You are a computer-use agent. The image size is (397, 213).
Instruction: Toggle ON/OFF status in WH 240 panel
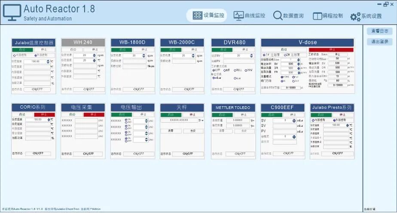pyautogui.click(x=89, y=89)
